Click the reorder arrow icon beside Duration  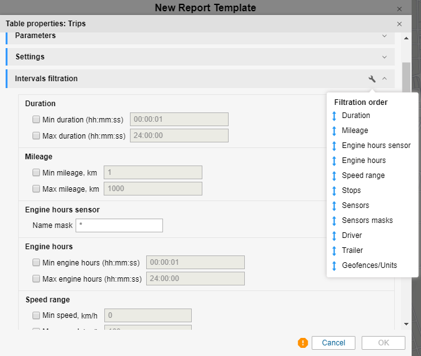[x=334, y=116]
